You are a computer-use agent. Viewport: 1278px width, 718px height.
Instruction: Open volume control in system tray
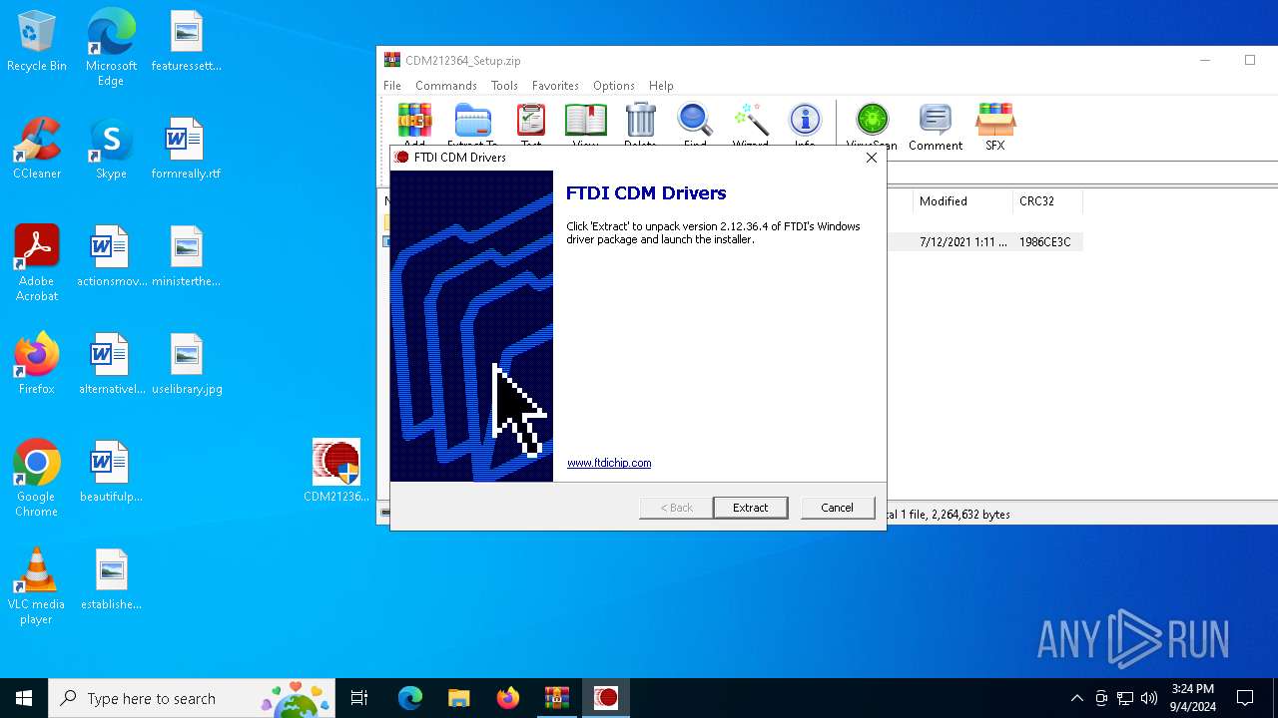tap(1148, 698)
